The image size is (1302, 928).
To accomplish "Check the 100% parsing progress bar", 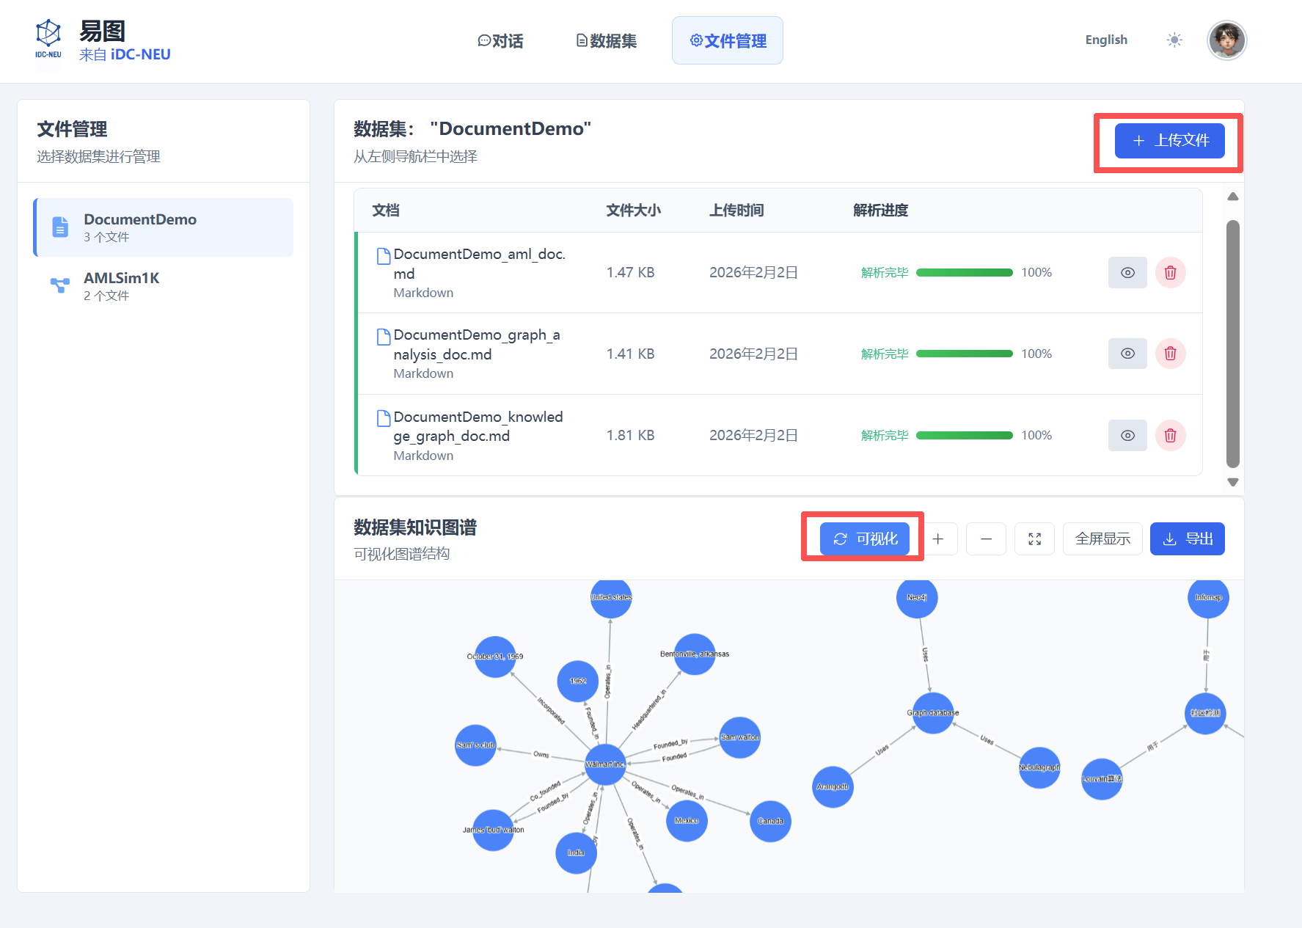I will click(965, 272).
